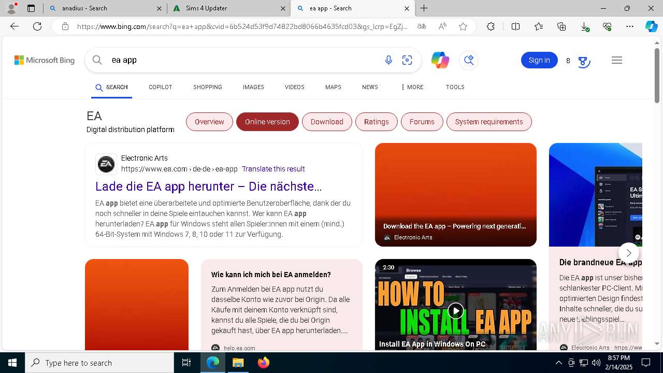Screen dimensions: 663x373
Task: Open Bing hamburger menu
Action: click(x=616, y=60)
